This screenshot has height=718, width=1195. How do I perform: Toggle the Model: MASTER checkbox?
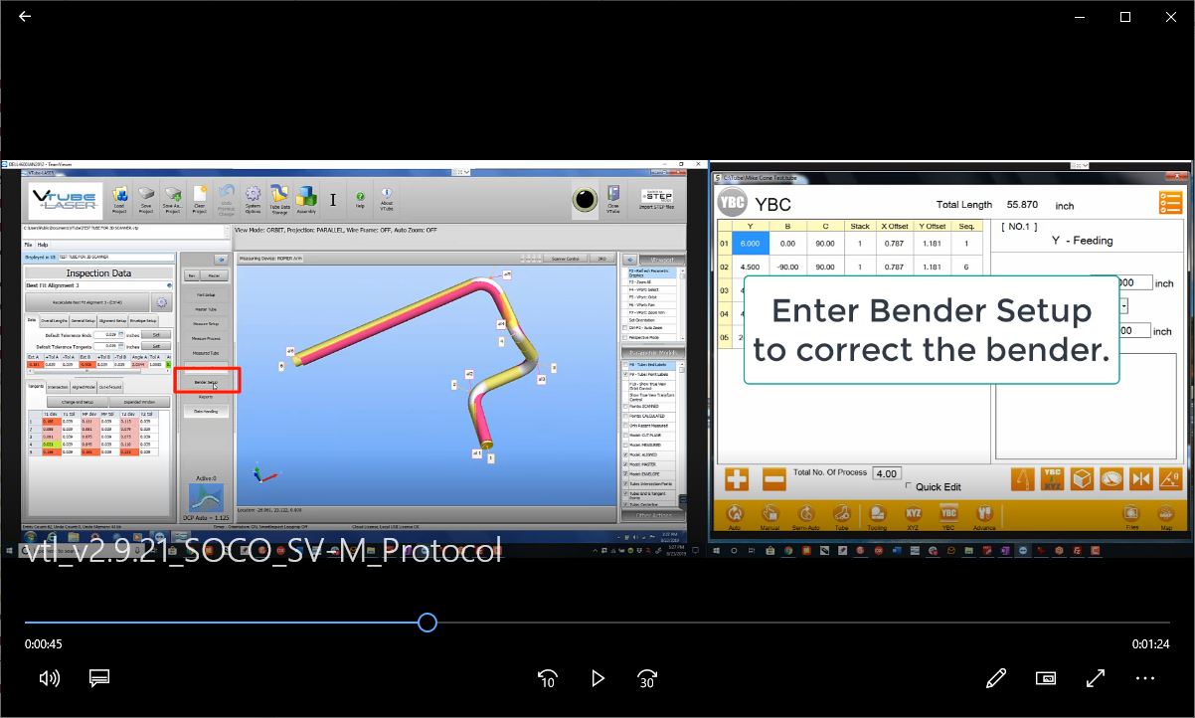point(625,464)
